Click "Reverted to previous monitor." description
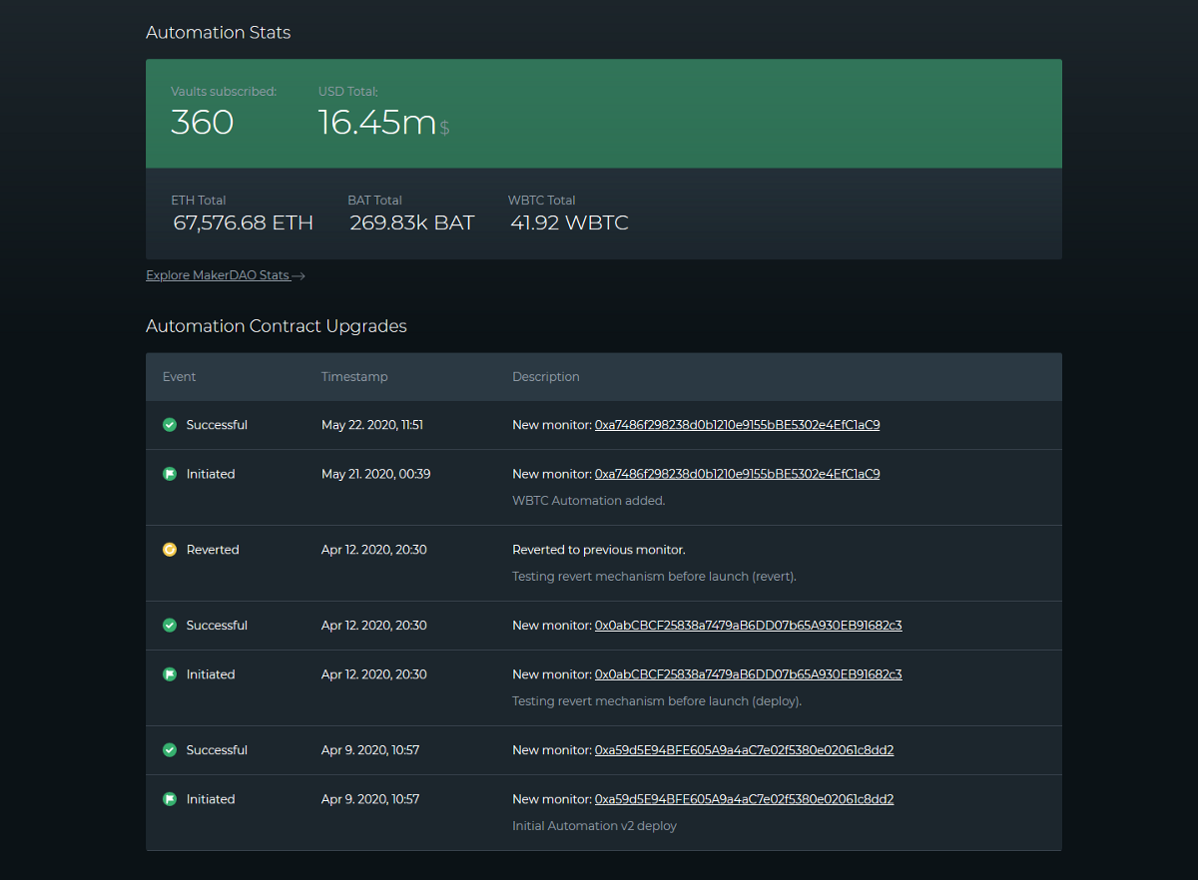Viewport: 1198px width, 880px height. click(599, 550)
